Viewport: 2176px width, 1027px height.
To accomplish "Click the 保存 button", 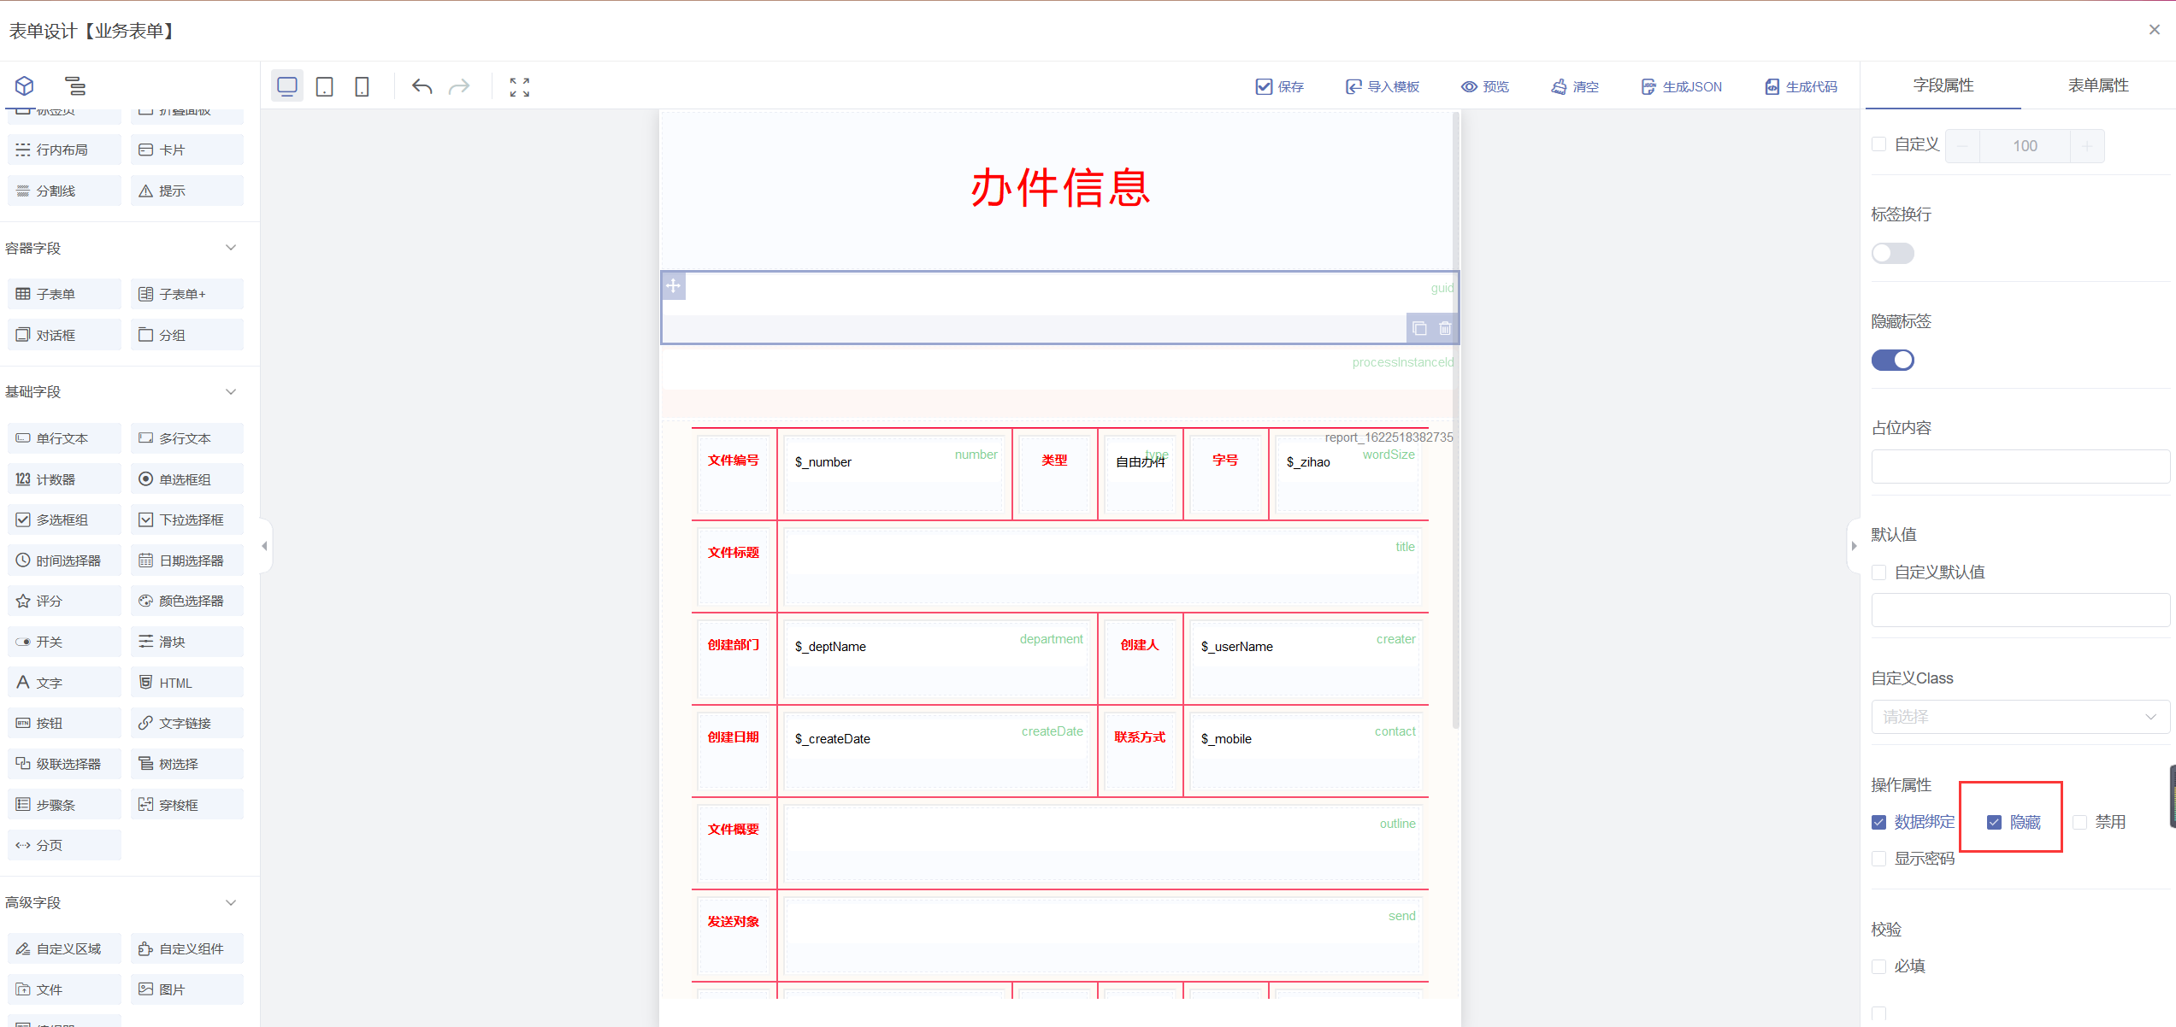I will [x=1279, y=86].
